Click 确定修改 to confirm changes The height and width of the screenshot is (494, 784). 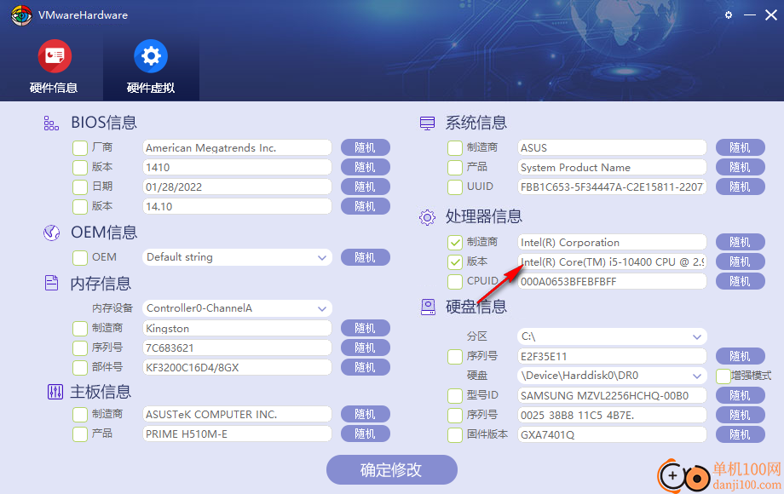tap(391, 469)
